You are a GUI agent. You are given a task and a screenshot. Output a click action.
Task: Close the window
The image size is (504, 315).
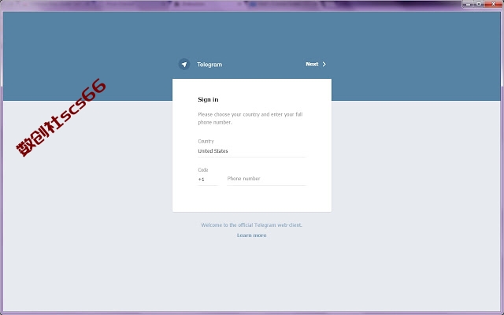tap(494, 4)
